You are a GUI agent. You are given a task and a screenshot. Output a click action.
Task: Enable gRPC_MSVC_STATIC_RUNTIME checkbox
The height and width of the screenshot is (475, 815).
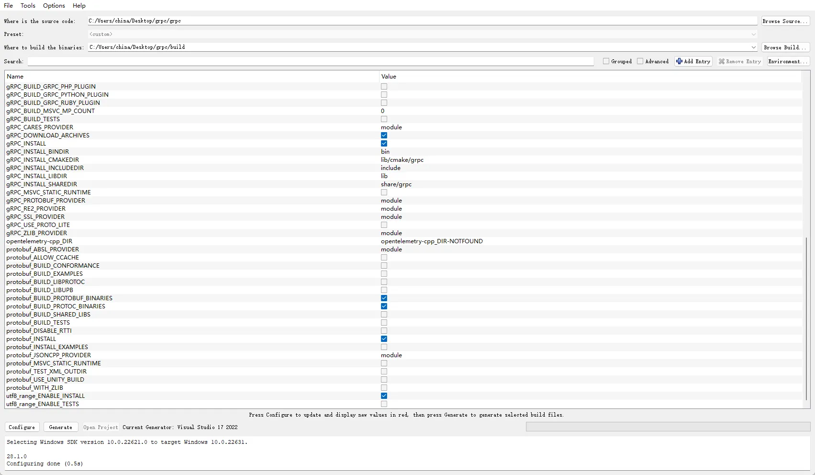tap(384, 192)
